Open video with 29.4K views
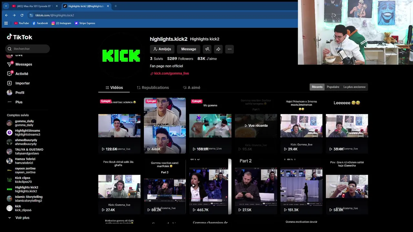Image resolution: width=413 pixels, height=232 pixels. coord(301,126)
